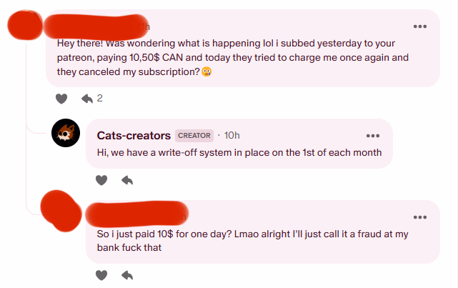Open the Cats-creators profile name link
Viewport: 458px width, 288px height.
133,135
